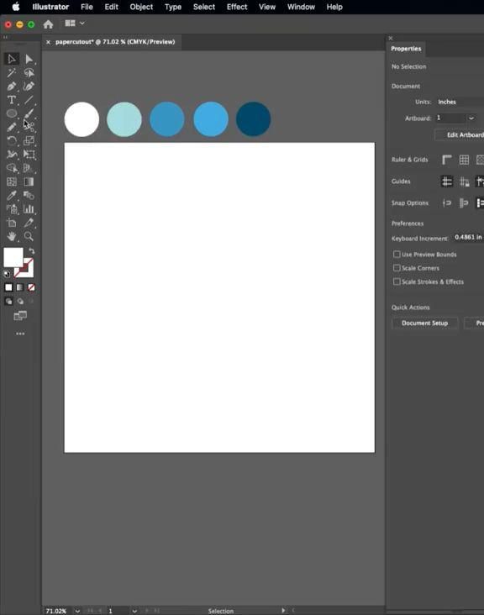Viewport: 484px width, 615px height.
Task: Choose the Gradient tool
Action: [29, 181]
